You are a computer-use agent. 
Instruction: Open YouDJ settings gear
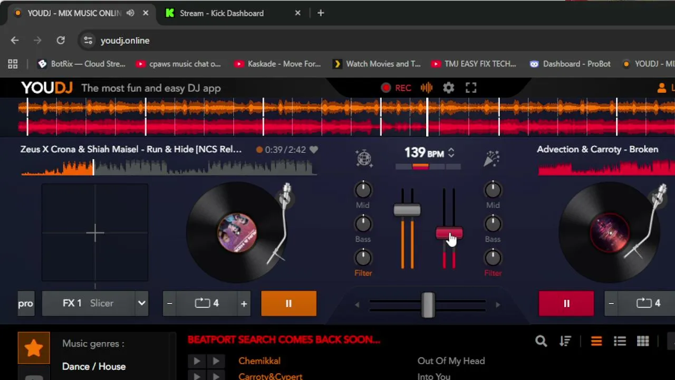tap(448, 88)
